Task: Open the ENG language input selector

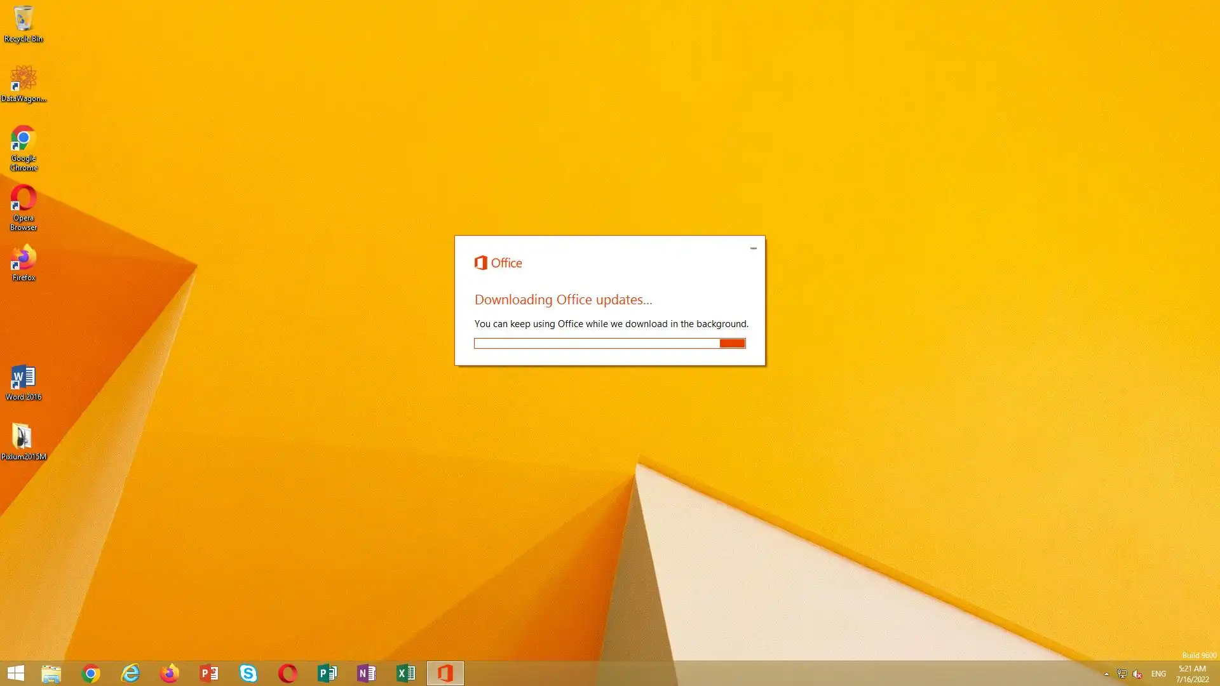Action: point(1158,674)
